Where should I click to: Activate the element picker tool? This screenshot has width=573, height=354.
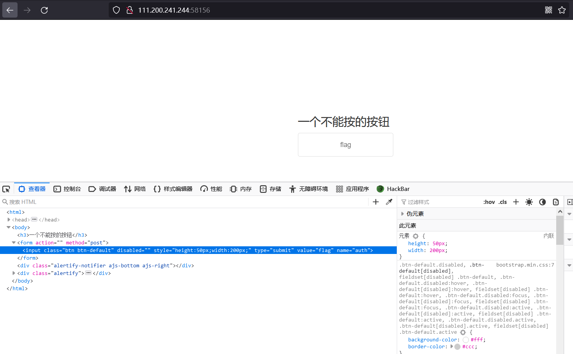click(x=6, y=189)
